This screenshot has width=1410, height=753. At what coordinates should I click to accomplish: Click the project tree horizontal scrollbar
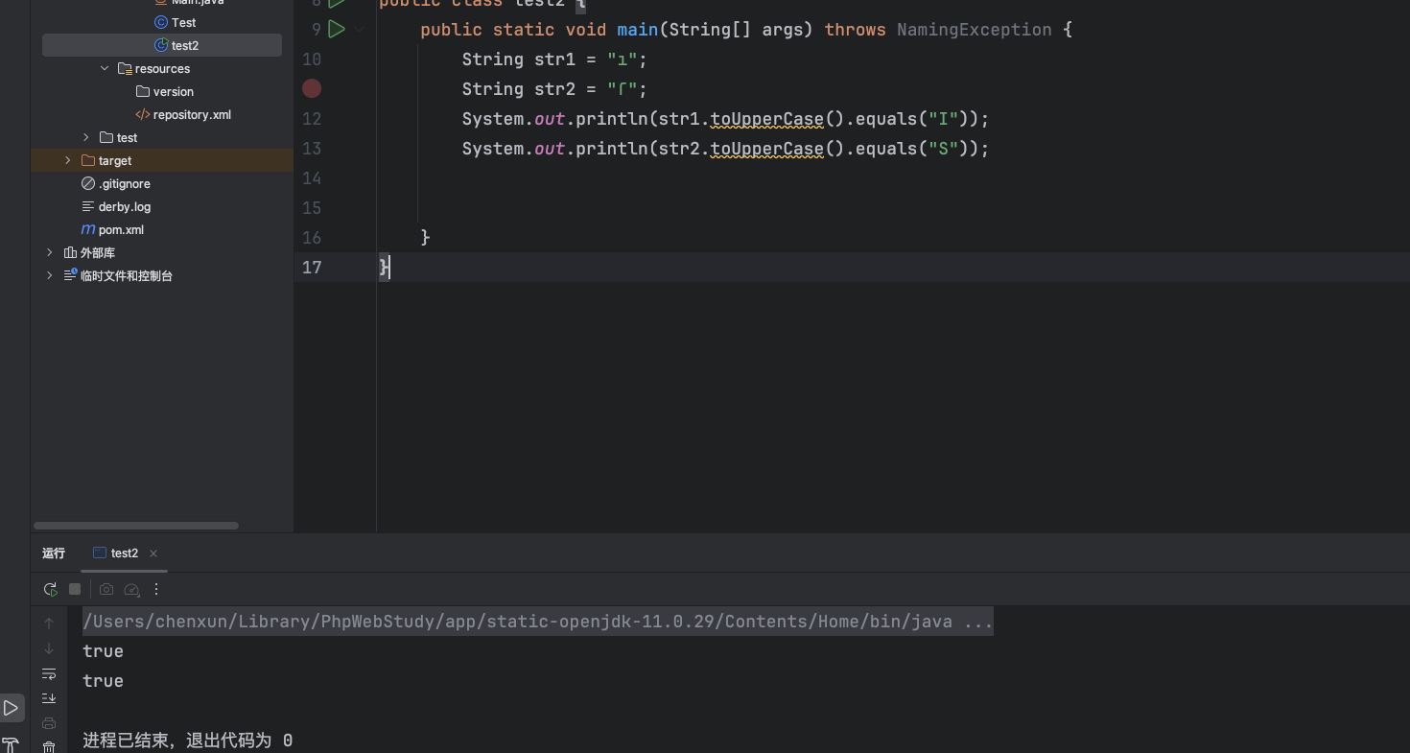pos(136,526)
